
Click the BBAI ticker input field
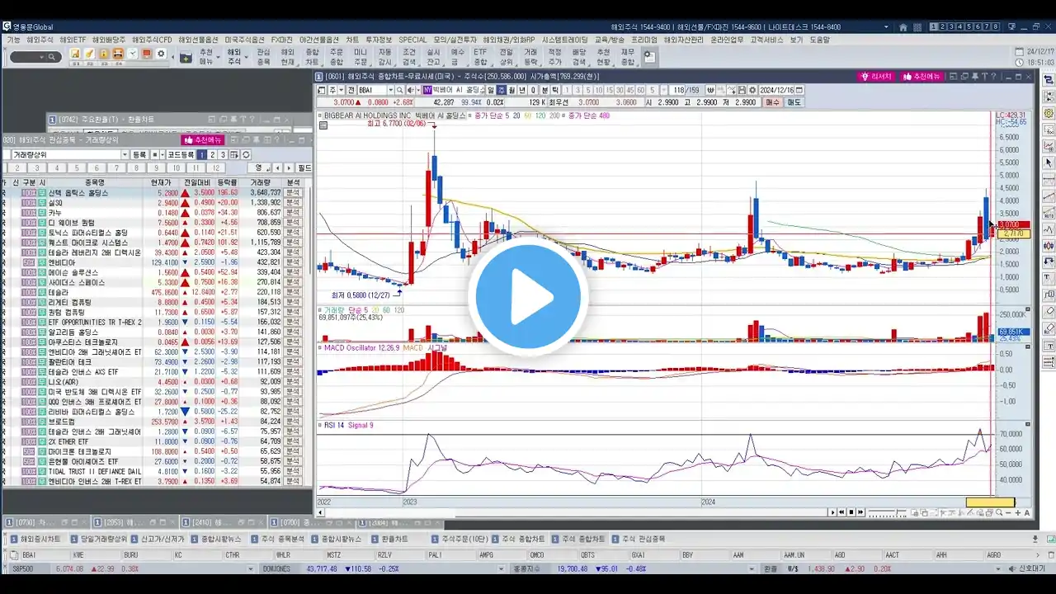[374, 90]
